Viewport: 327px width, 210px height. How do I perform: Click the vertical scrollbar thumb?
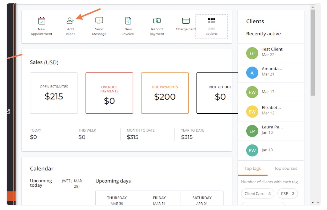313,53
